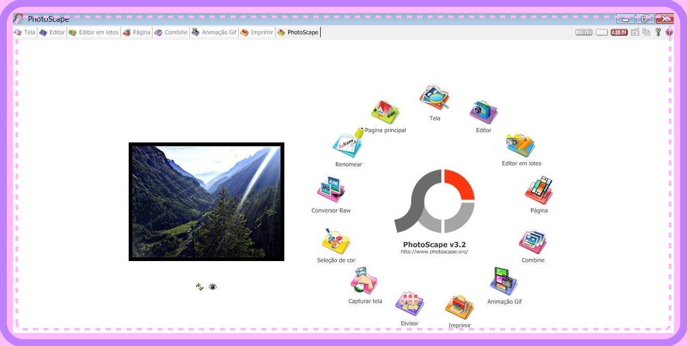The width and height of the screenshot is (687, 346).
Task: Open the Imprimir printer icon in the circle
Action: 459,308
